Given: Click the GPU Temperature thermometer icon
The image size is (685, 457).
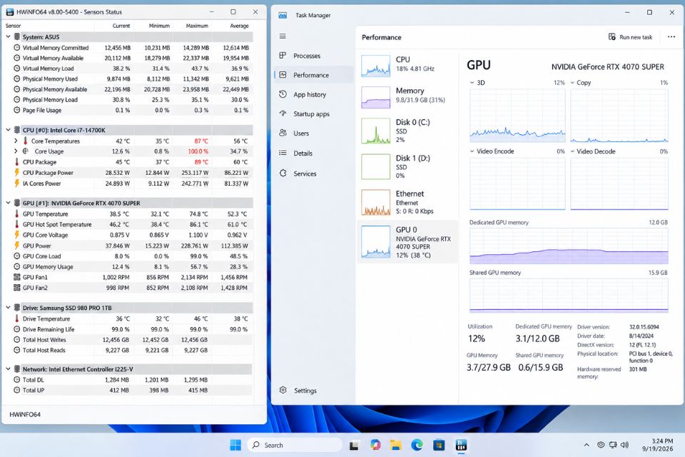Looking at the screenshot, I should coord(16,214).
